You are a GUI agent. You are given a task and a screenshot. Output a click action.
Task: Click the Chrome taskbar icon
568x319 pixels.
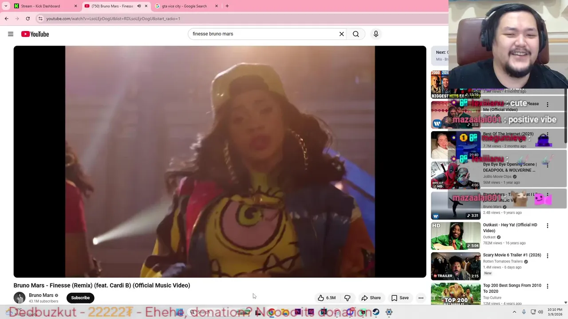pos(271,312)
